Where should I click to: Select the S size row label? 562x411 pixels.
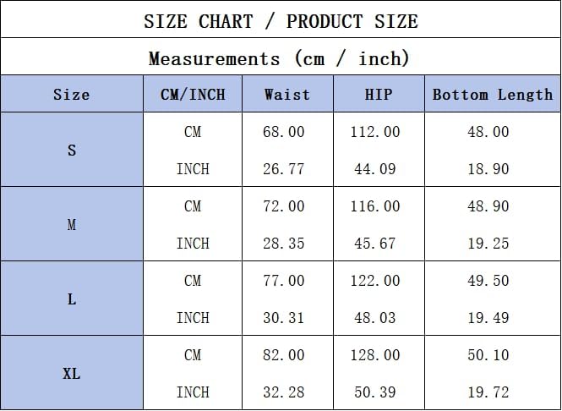point(72,150)
